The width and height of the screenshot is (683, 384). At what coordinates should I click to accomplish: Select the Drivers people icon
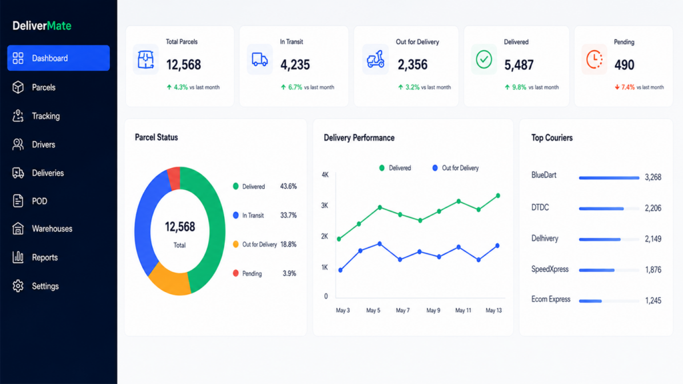coord(18,145)
